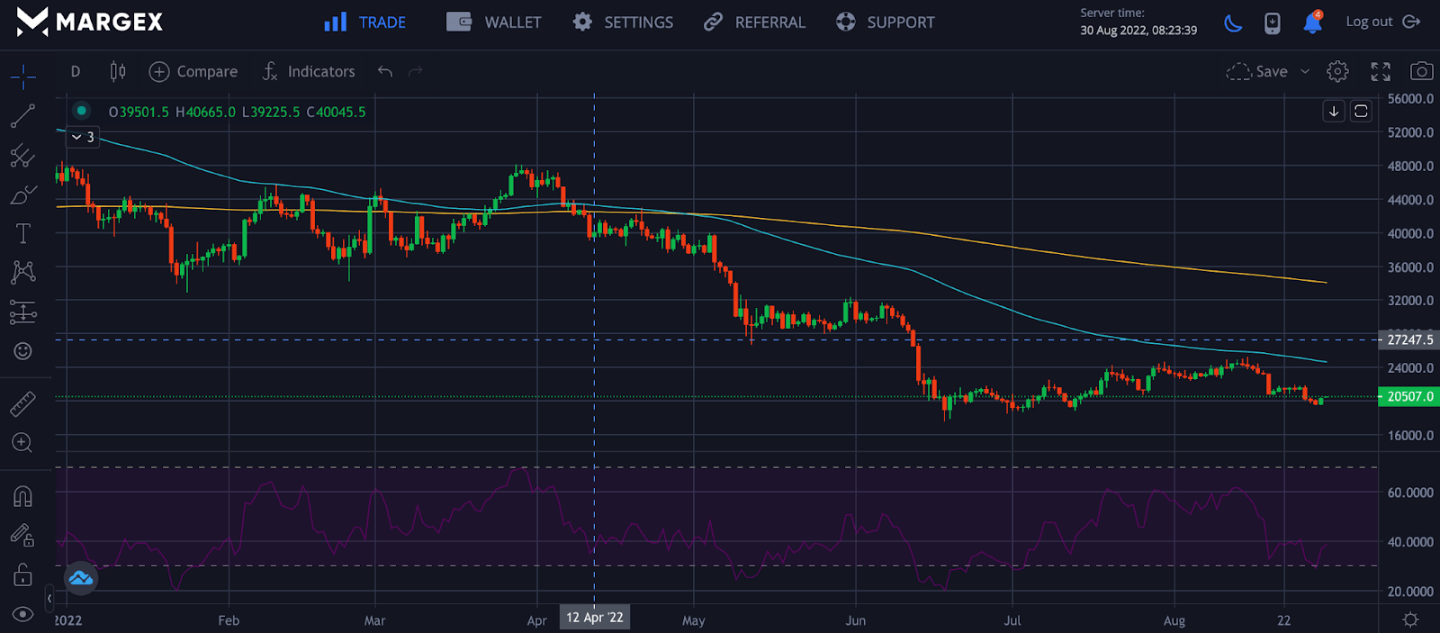This screenshot has width=1440, height=633.
Task: Toggle dark mode with moon icon
Action: (x=1233, y=23)
